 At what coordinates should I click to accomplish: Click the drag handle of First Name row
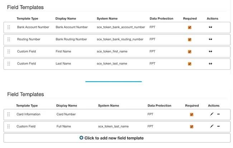[x=9, y=51]
